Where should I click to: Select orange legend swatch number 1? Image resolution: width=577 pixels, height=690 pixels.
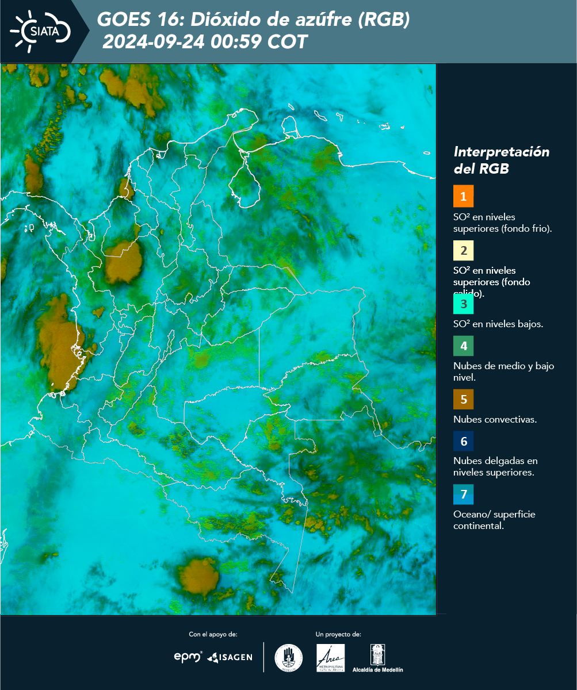click(x=463, y=196)
